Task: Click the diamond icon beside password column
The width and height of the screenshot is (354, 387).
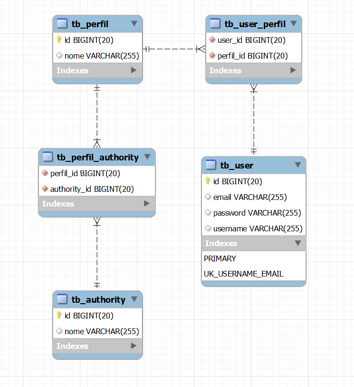Action: (x=208, y=212)
